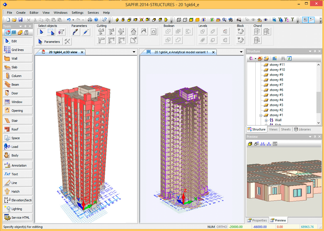Pick the Roof tool
The image size is (324, 231).
pyautogui.click(x=17, y=129)
